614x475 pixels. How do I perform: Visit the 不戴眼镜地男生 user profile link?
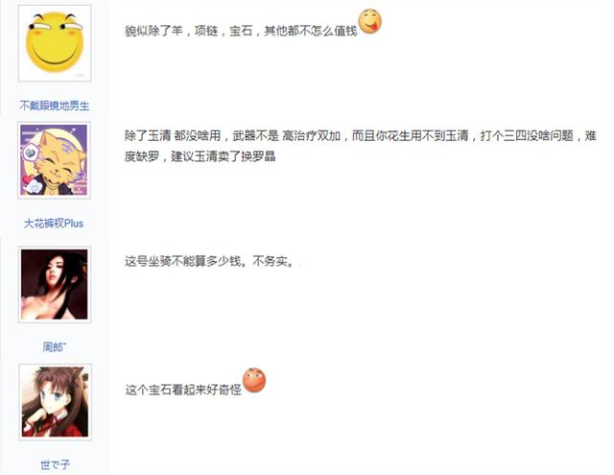55,106
